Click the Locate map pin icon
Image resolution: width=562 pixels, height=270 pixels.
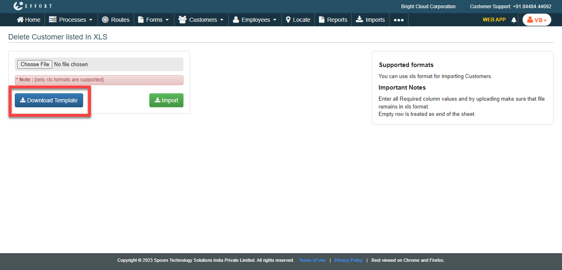[288, 20]
